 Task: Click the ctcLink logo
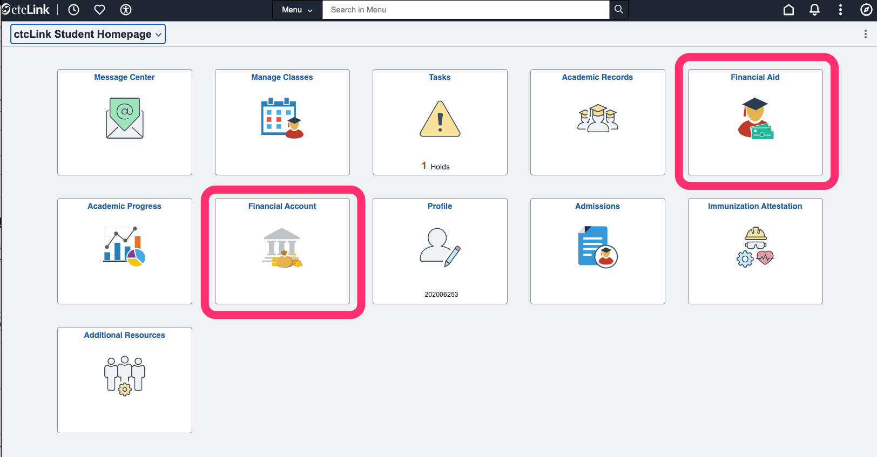(26, 10)
